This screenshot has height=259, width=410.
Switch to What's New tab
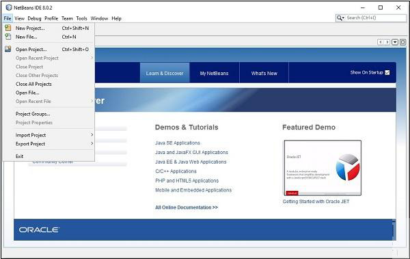tap(264, 73)
